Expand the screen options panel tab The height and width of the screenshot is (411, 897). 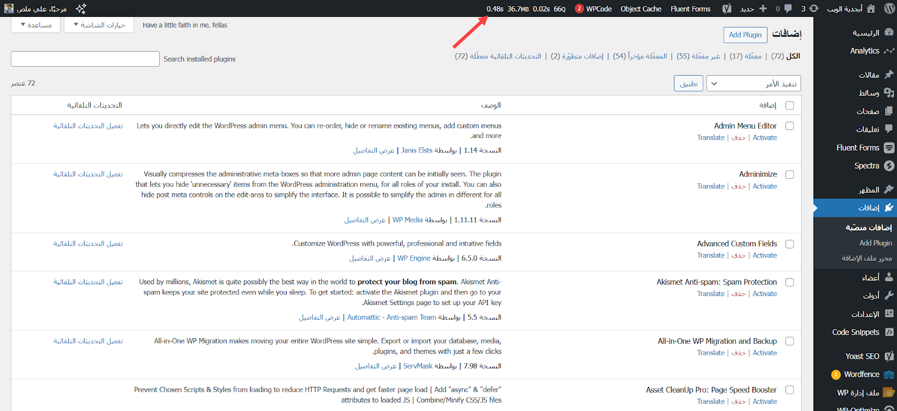[x=99, y=25]
